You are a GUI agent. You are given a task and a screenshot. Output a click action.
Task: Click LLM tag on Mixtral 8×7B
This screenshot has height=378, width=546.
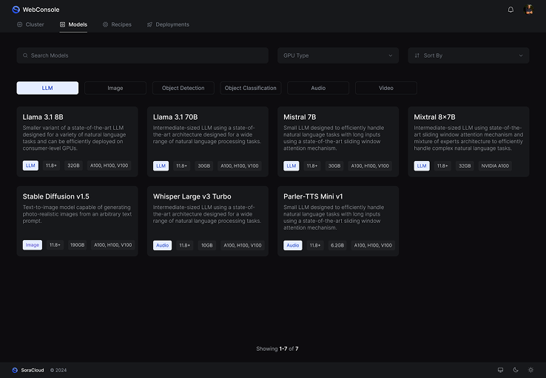(422, 165)
